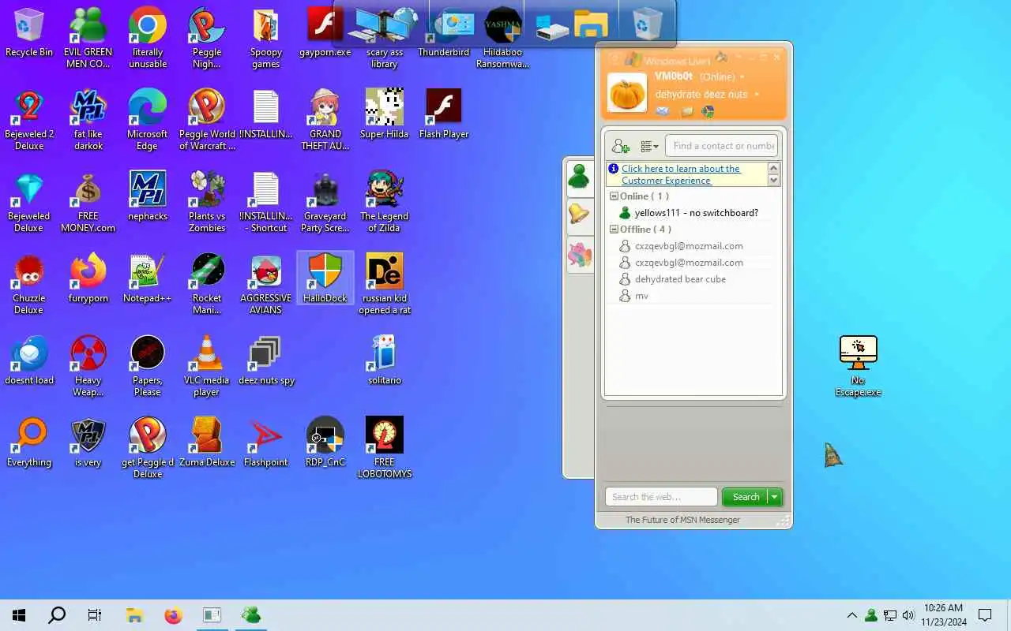Click the File Explorer folder in the top dock
Image resolution: width=1011 pixels, height=631 pixels.
pos(591,24)
